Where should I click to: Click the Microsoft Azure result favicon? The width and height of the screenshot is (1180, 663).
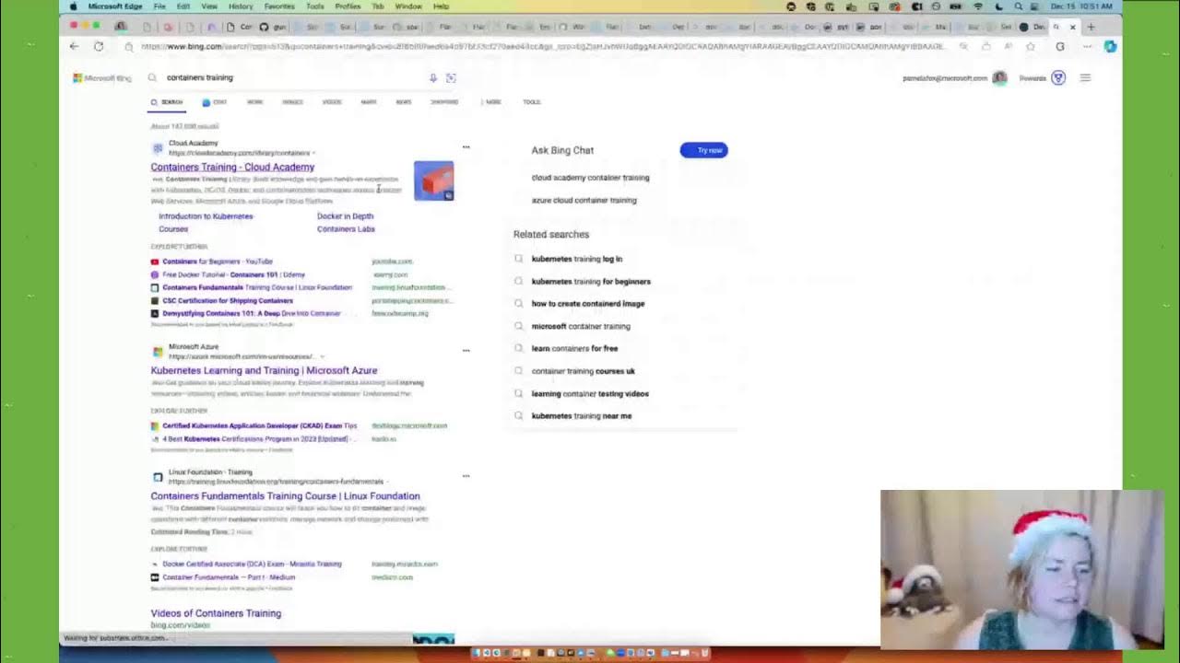[x=158, y=352]
